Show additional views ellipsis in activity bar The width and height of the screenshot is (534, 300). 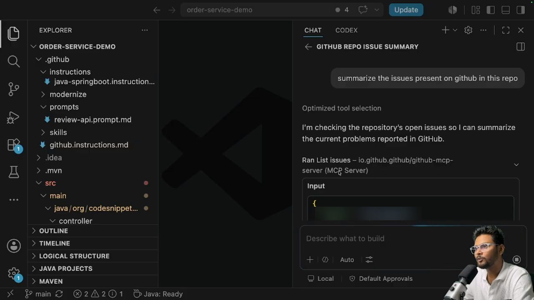coord(13,200)
